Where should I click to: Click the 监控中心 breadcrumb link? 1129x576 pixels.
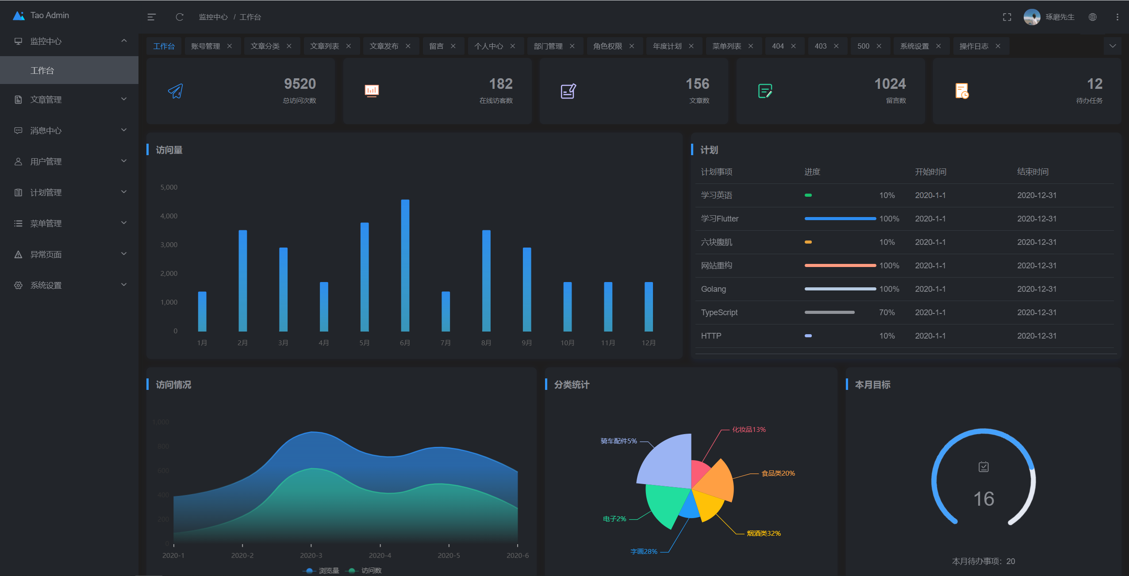pos(213,17)
